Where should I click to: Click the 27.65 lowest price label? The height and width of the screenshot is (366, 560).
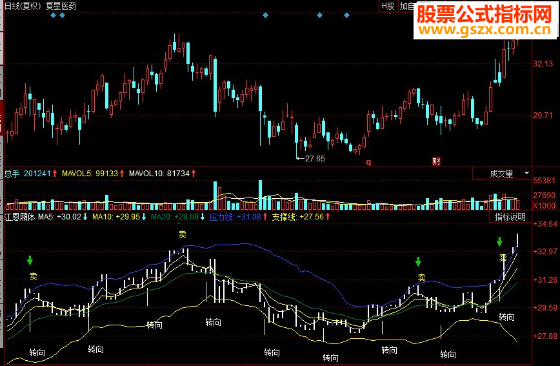pos(315,159)
